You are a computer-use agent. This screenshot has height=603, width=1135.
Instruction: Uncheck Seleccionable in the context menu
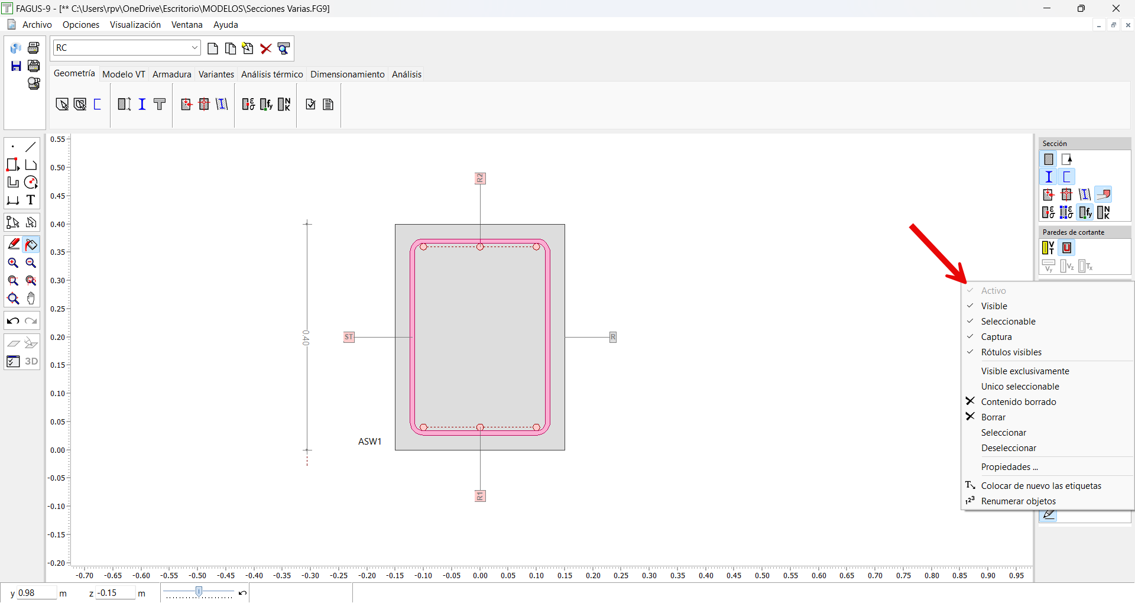click(x=1008, y=322)
